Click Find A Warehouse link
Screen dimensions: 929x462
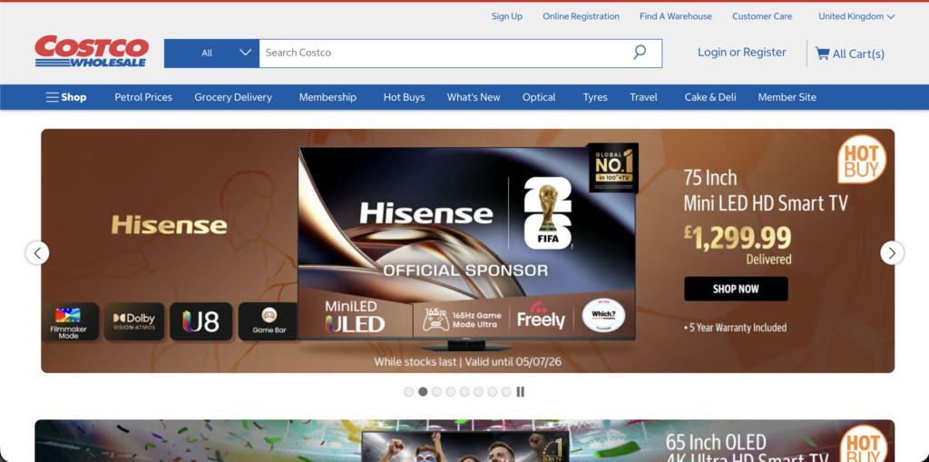pyautogui.click(x=676, y=16)
